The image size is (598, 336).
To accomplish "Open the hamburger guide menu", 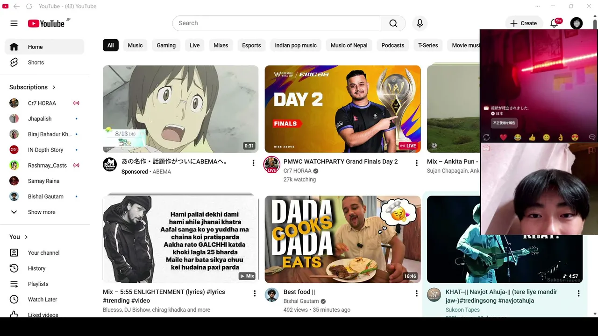I will click(14, 23).
